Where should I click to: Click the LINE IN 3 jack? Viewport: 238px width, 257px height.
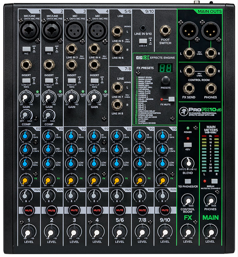71,49
